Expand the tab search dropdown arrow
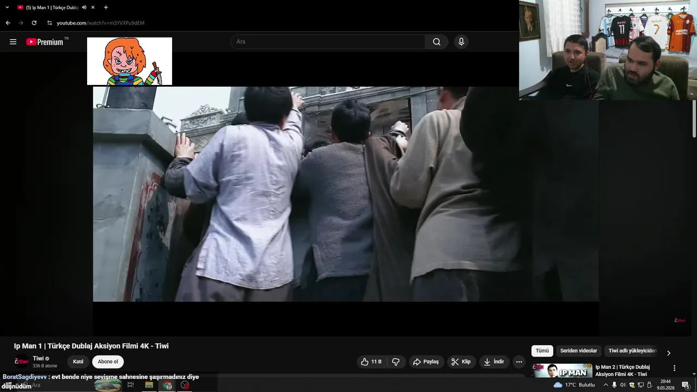The image size is (697, 392). click(x=7, y=8)
